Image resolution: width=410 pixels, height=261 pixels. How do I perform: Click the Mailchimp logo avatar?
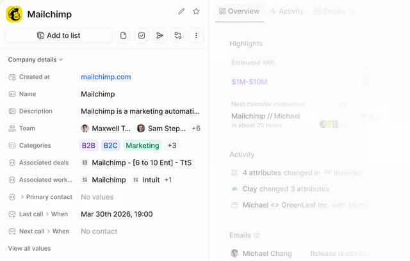pyautogui.click(x=14, y=14)
